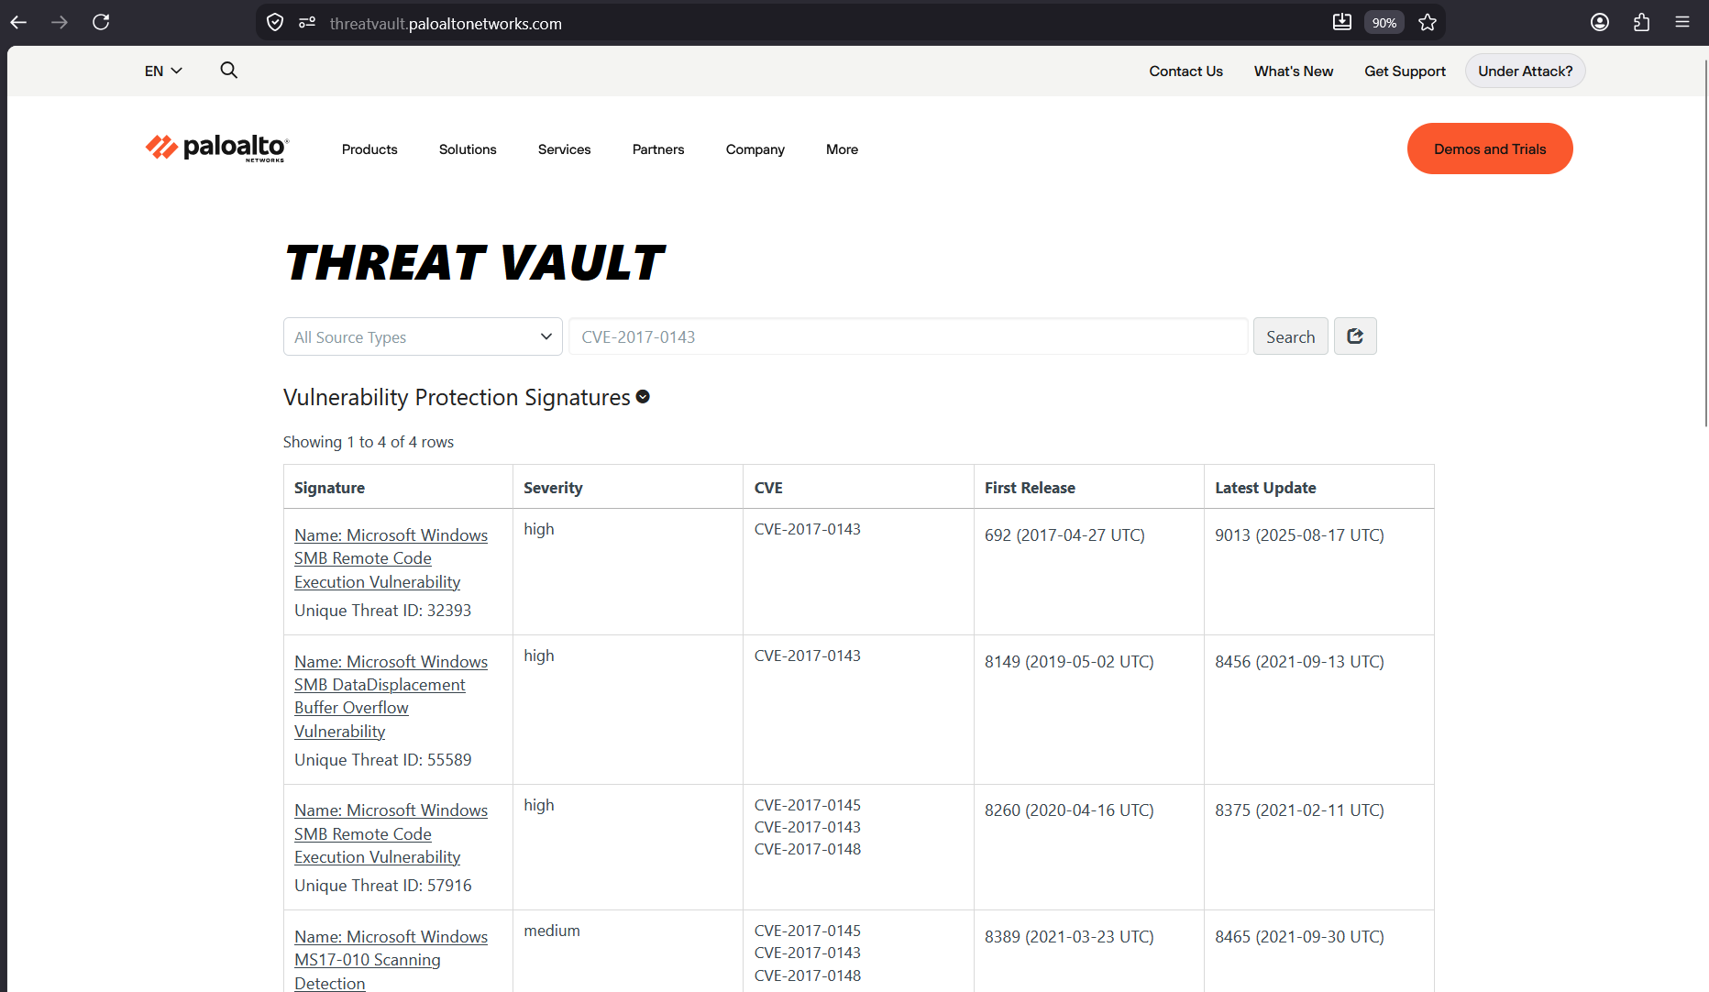Click the share results icon button
The image size is (1709, 992).
point(1355,336)
